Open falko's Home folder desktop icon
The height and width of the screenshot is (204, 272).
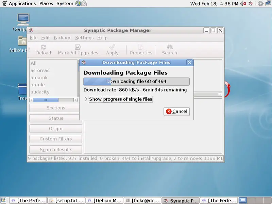[x=22, y=41]
